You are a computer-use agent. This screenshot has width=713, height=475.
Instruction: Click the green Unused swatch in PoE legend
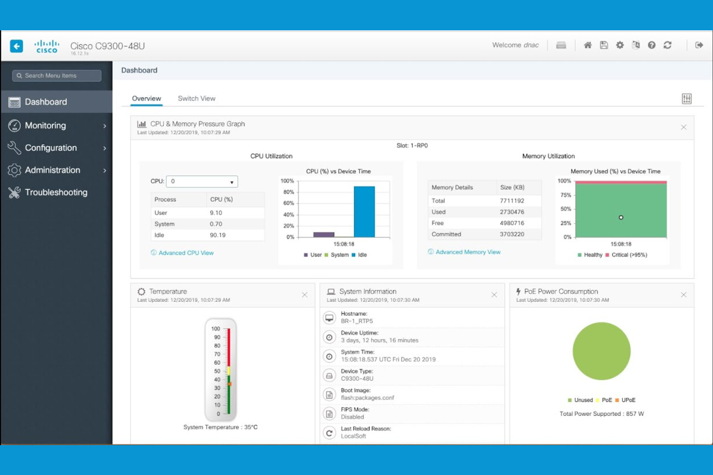pos(569,399)
